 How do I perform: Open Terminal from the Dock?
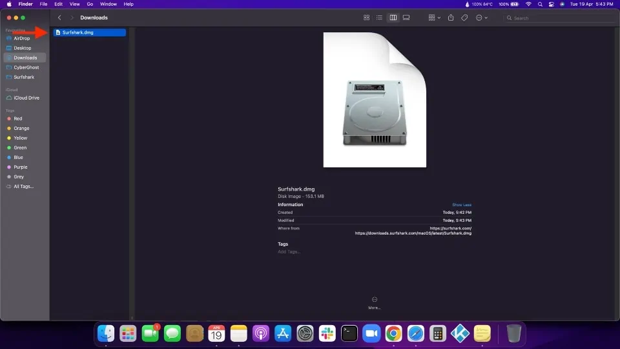[x=349, y=333]
